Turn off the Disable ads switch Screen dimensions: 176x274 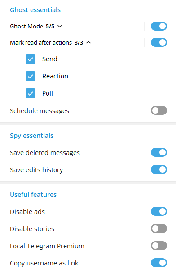(x=159, y=211)
